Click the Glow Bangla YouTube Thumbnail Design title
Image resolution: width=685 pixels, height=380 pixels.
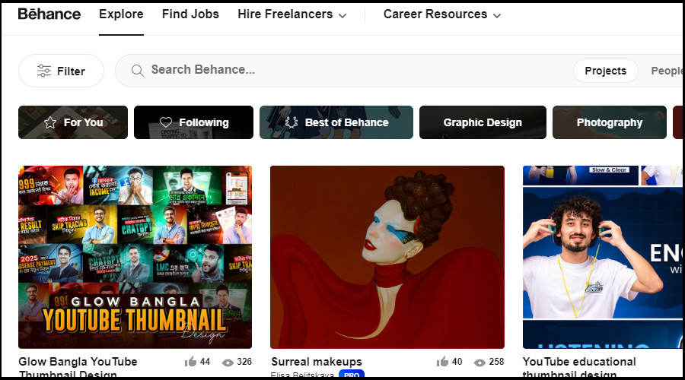click(78, 368)
